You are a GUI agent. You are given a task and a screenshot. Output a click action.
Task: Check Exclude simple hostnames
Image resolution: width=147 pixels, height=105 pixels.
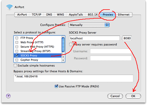click(x=15, y=65)
